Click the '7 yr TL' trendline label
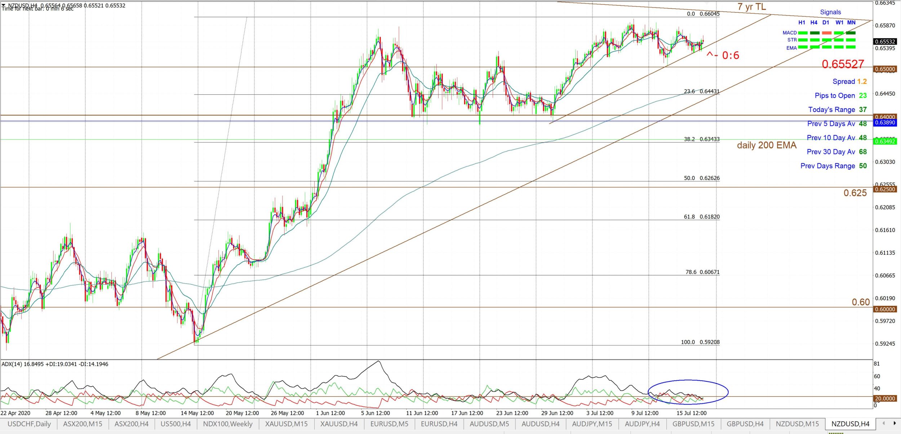Viewport: 901px width, 434px height. click(752, 7)
